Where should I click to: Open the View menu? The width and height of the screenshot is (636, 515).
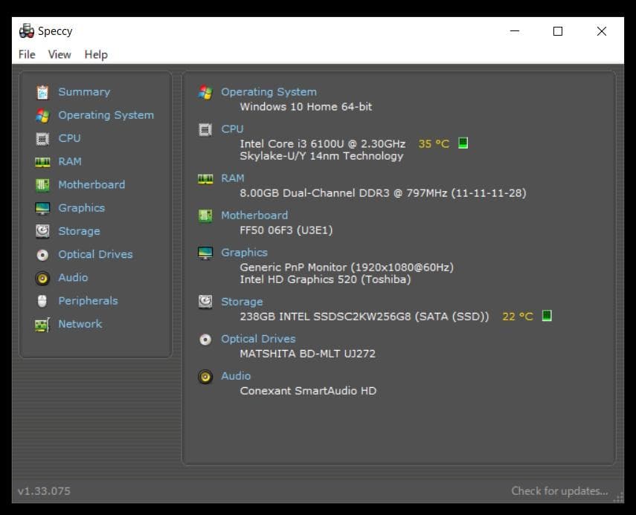pos(60,54)
